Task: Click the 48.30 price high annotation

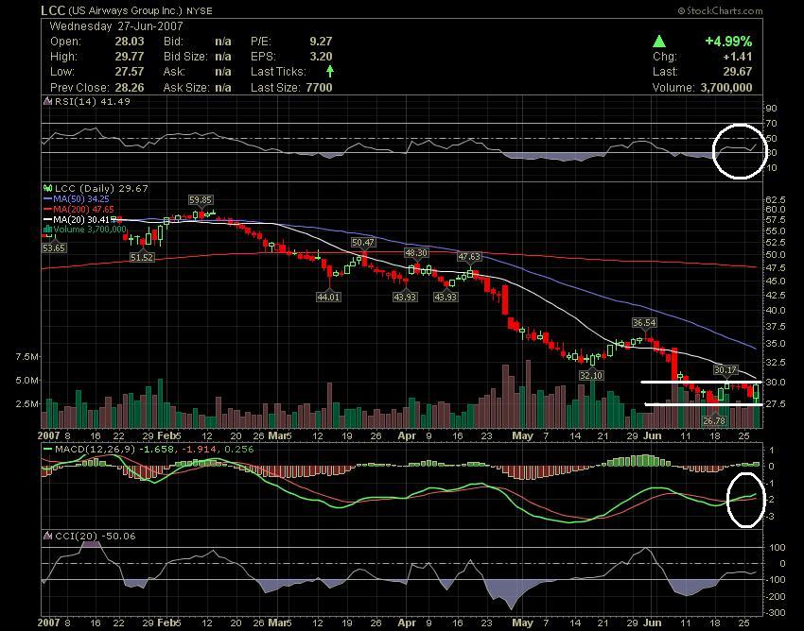Action: point(416,252)
